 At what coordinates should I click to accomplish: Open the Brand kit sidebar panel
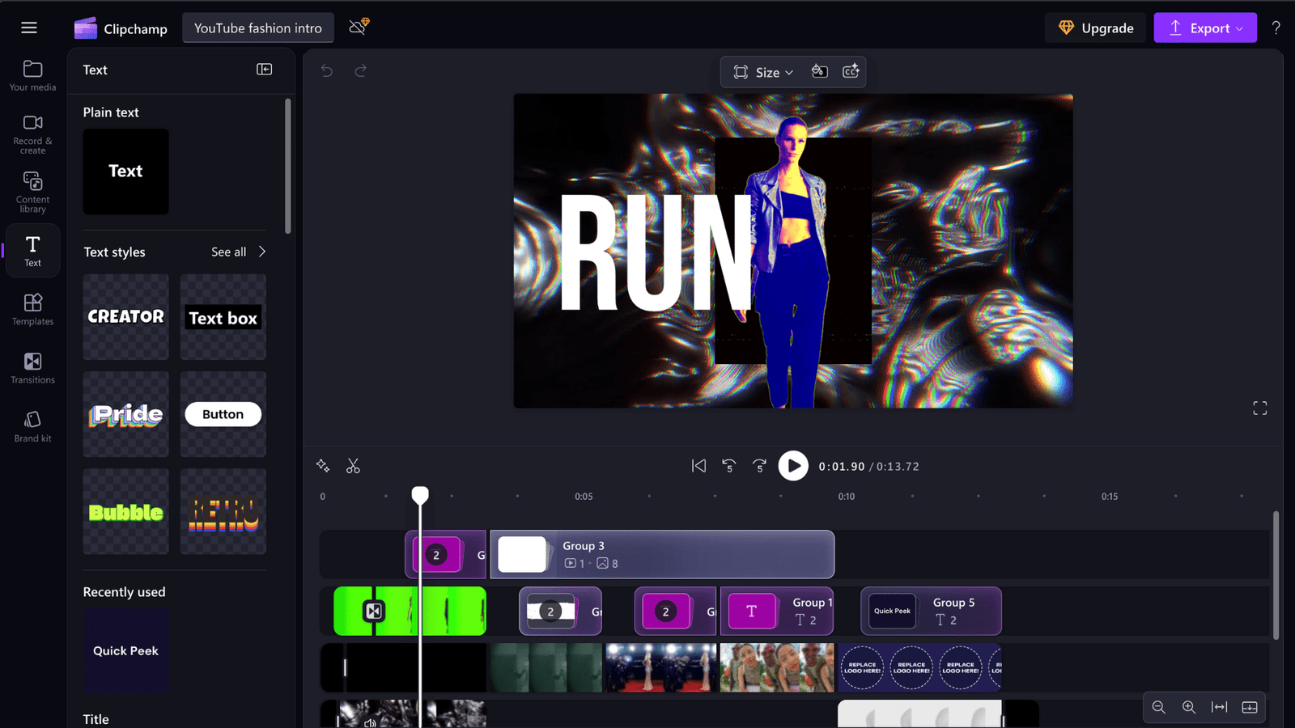point(32,426)
